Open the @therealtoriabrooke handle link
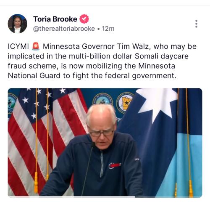The image size is (210, 205). (64, 29)
